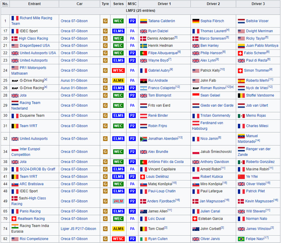Click the LMP2 (25 entries) section heading
This screenshot has width=281, height=243.
140,11
